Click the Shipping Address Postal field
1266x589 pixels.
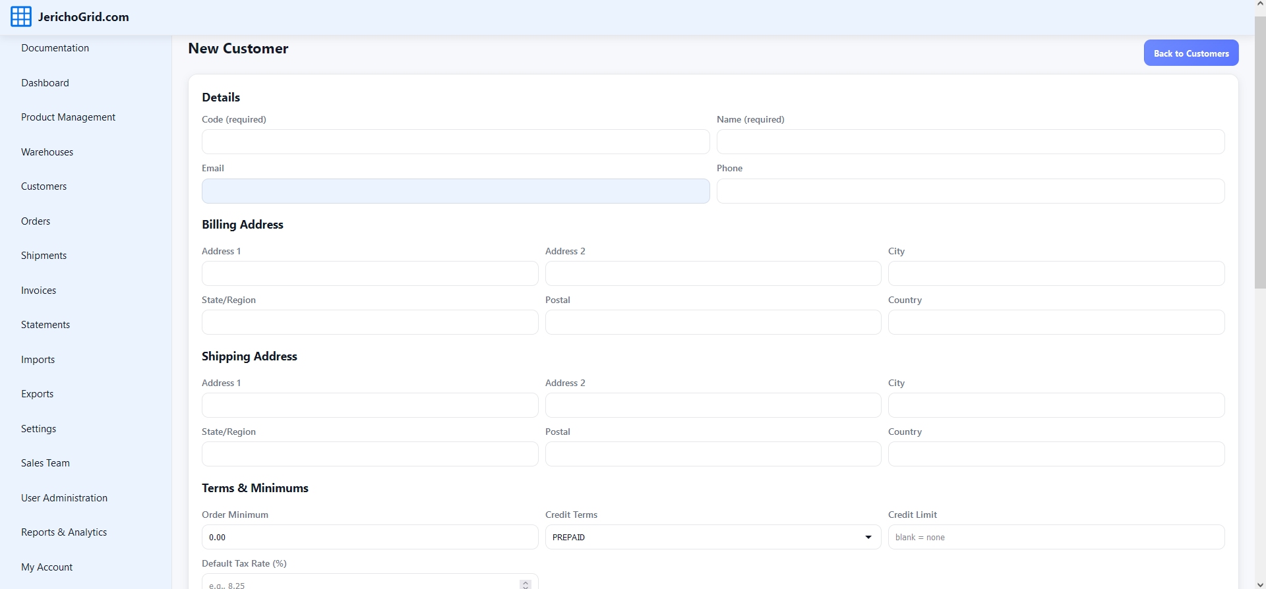click(x=712, y=454)
